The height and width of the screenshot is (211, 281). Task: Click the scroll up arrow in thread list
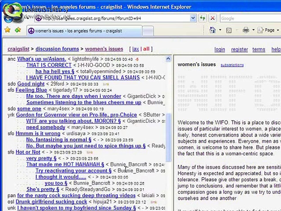[x=168, y=59]
